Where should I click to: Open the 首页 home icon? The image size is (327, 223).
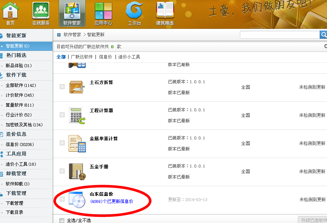[x=10, y=13]
